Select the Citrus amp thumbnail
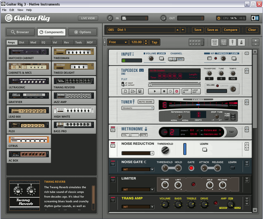 click(29, 139)
